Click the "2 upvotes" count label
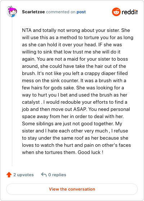Image resolution: width=144 pixels, height=201 pixels. pos(23,175)
